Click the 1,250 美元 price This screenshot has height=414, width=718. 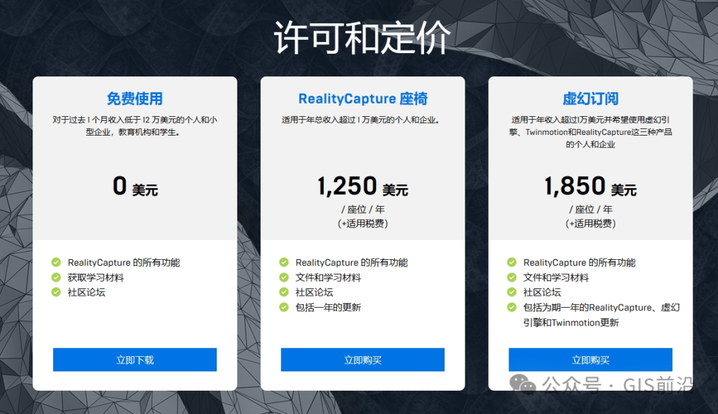pos(363,186)
